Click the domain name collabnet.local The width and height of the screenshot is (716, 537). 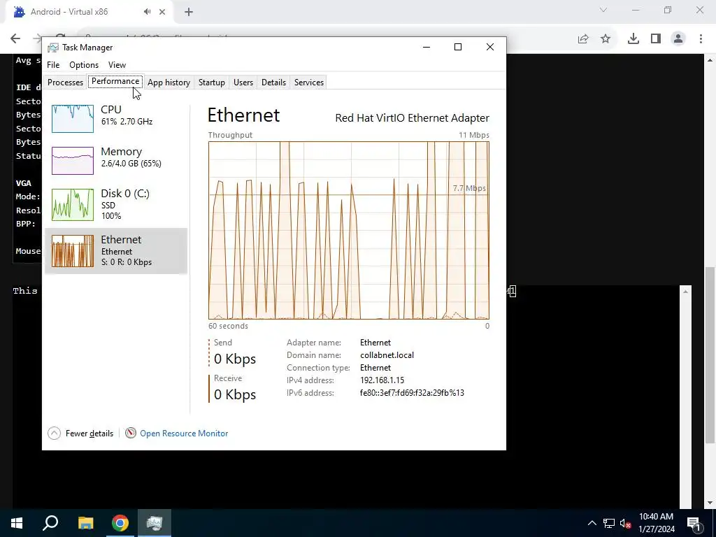(x=387, y=355)
